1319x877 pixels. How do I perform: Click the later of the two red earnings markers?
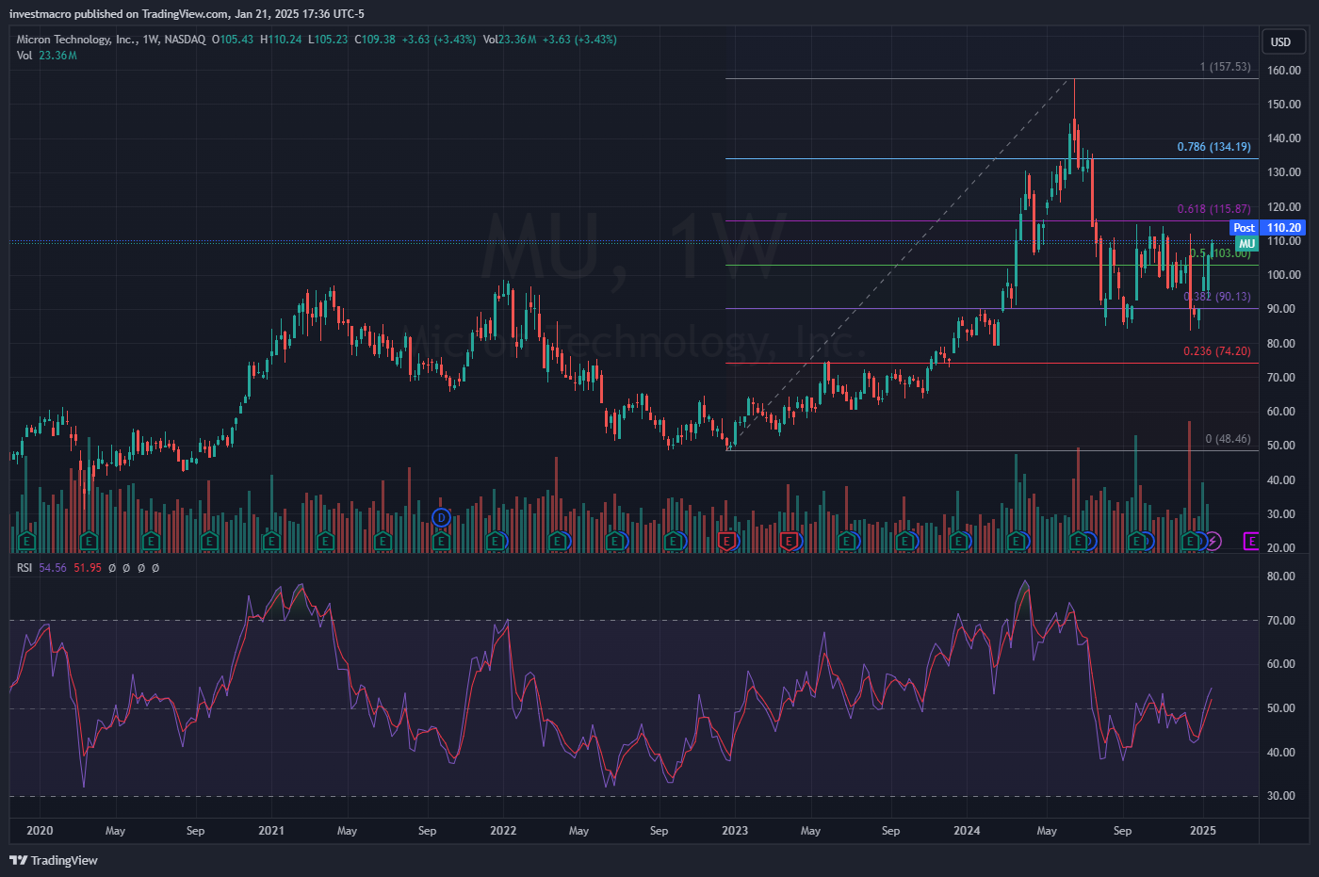coord(789,541)
